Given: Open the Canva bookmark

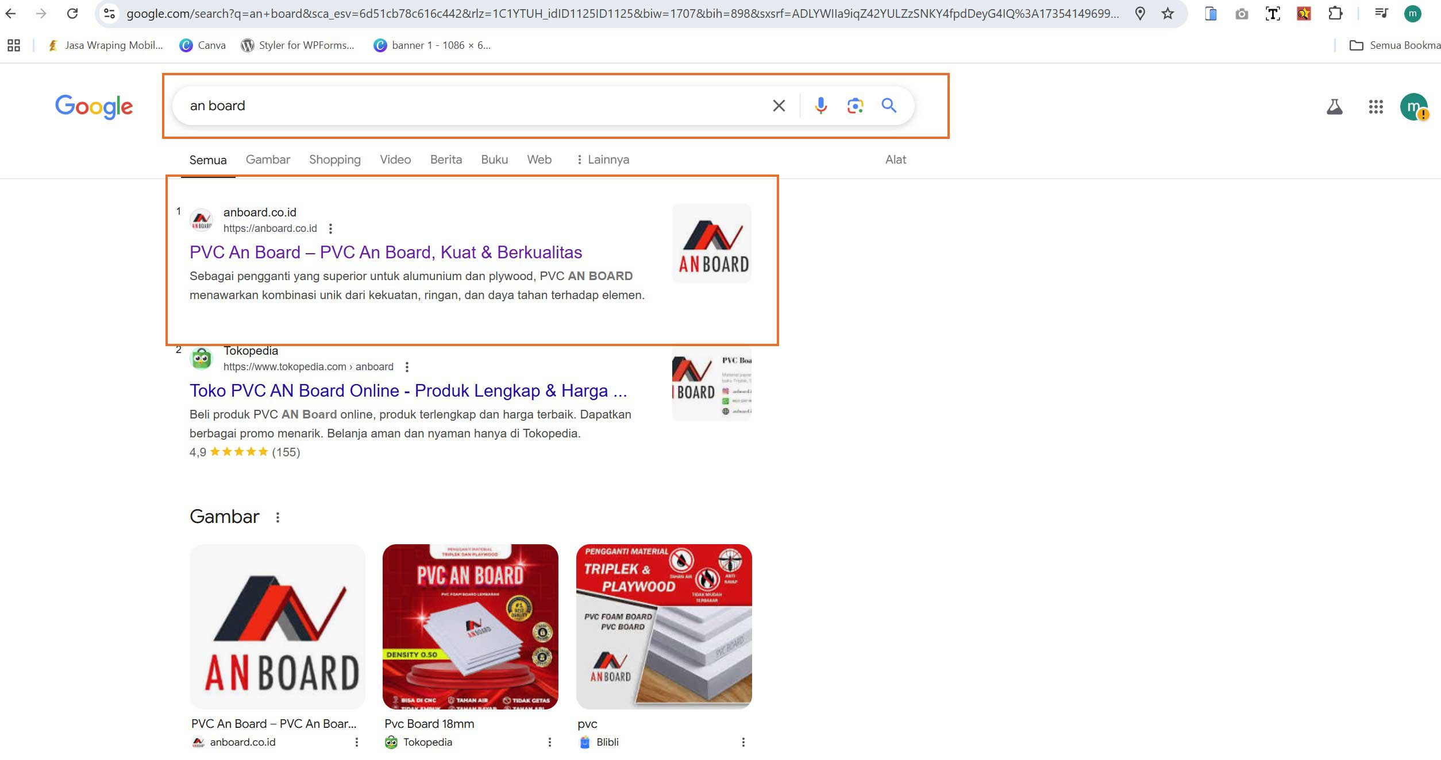Looking at the screenshot, I should point(203,45).
